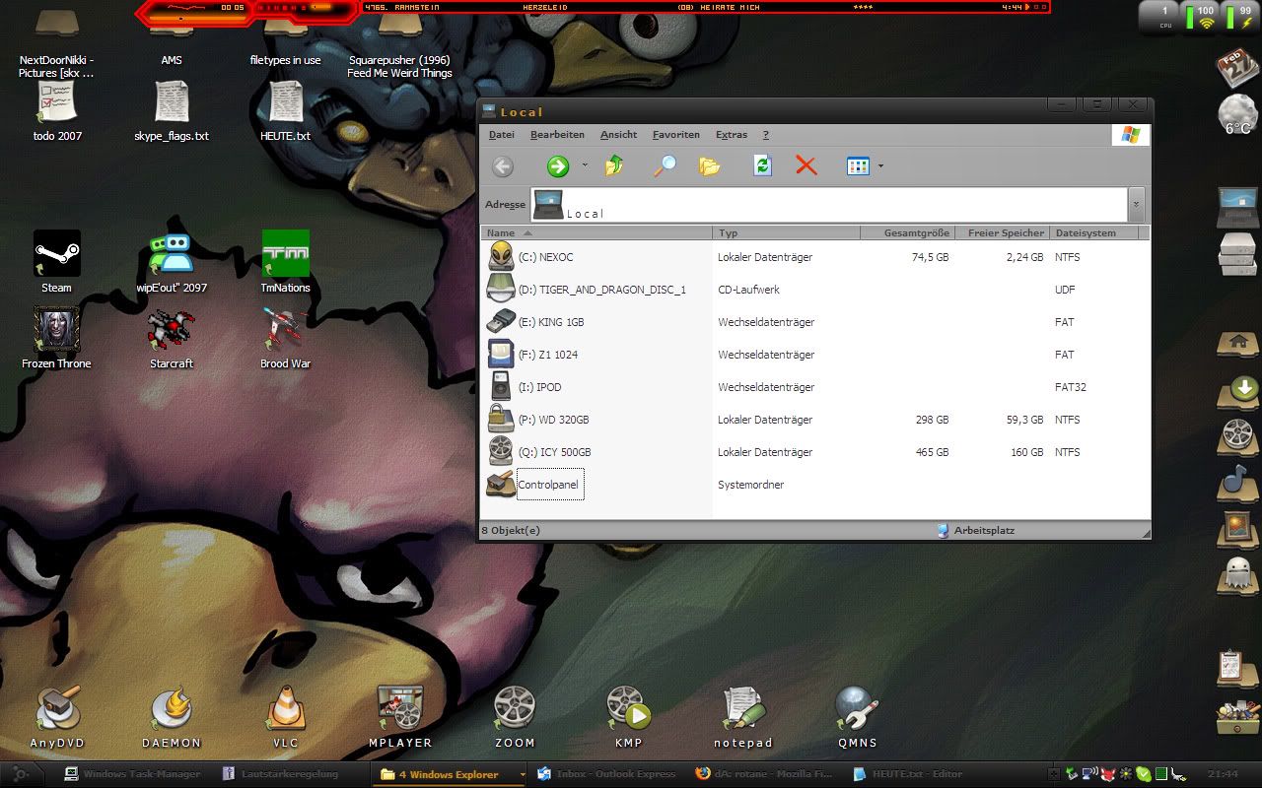Screen dimensions: 1262x788
Task: Click the 6°C weather widget
Action: coord(1237,114)
